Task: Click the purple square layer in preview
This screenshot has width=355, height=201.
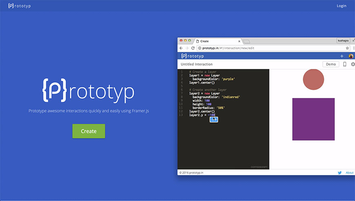Action: (313, 123)
